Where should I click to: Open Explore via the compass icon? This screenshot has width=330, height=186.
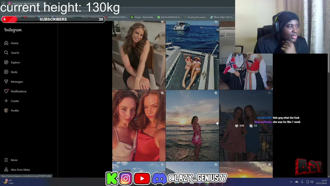click(6, 62)
